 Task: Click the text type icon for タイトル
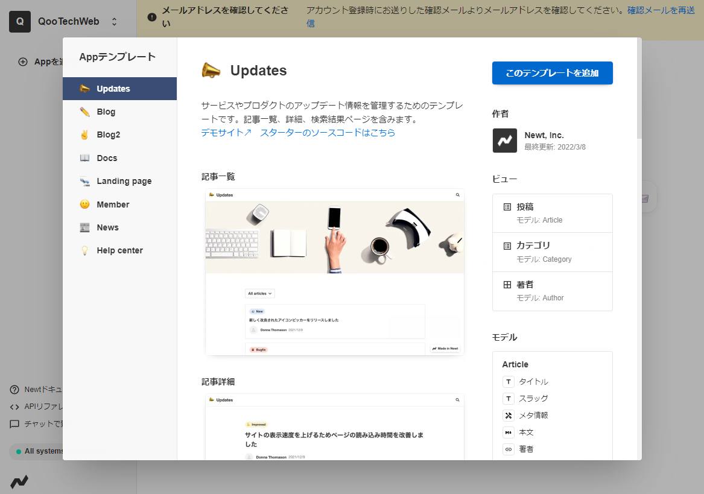[509, 382]
